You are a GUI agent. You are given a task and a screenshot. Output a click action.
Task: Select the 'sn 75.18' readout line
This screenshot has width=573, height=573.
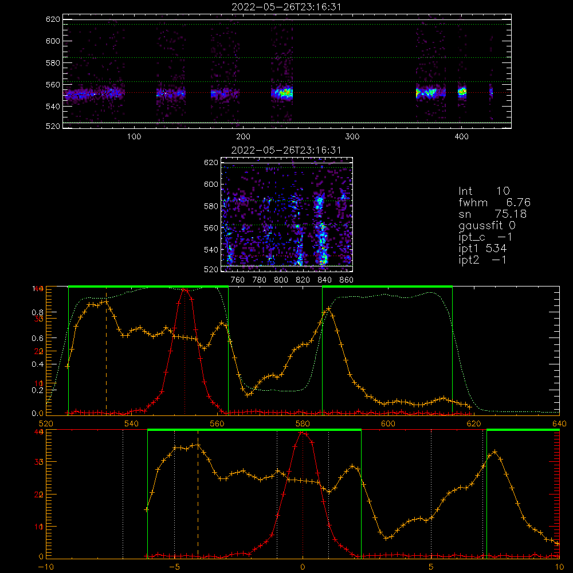[492, 214]
